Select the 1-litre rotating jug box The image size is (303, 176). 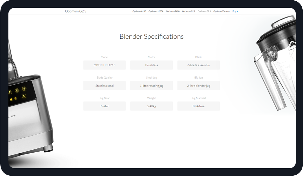click(x=151, y=86)
